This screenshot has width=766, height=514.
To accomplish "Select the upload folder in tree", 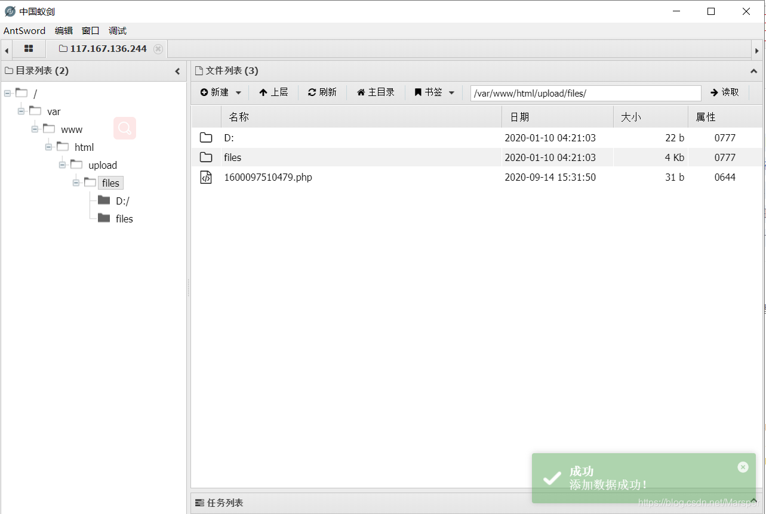I will tap(103, 165).
